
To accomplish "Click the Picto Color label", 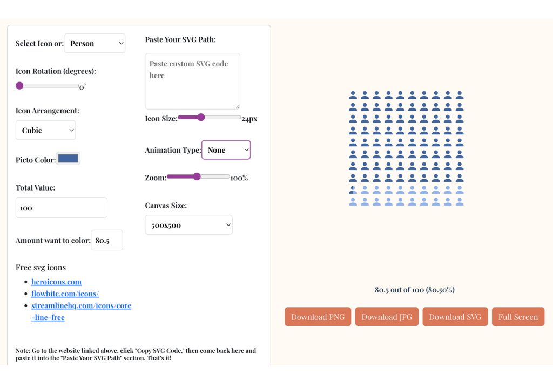I will (x=36, y=160).
